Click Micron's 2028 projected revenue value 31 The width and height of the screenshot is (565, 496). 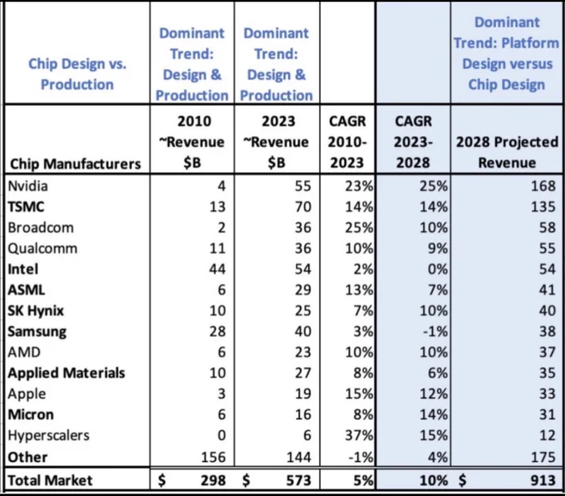(548, 415)
